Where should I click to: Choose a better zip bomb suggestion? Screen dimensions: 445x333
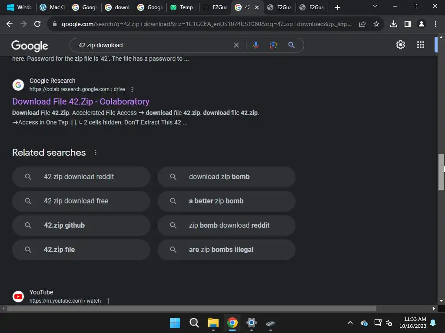(226, 201)
